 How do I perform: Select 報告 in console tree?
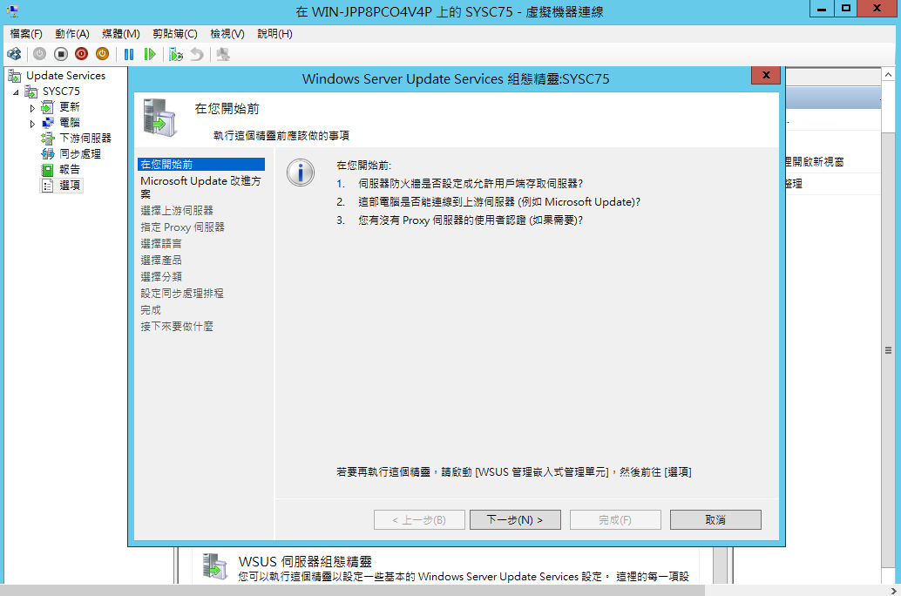(x=70, y=170)
